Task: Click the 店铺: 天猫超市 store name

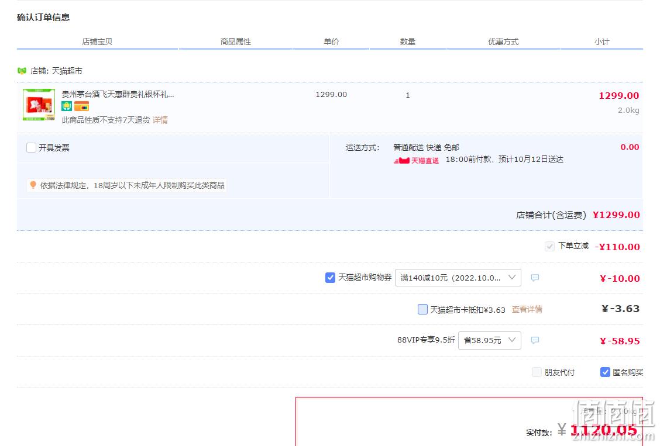Action: click(56, 71)
